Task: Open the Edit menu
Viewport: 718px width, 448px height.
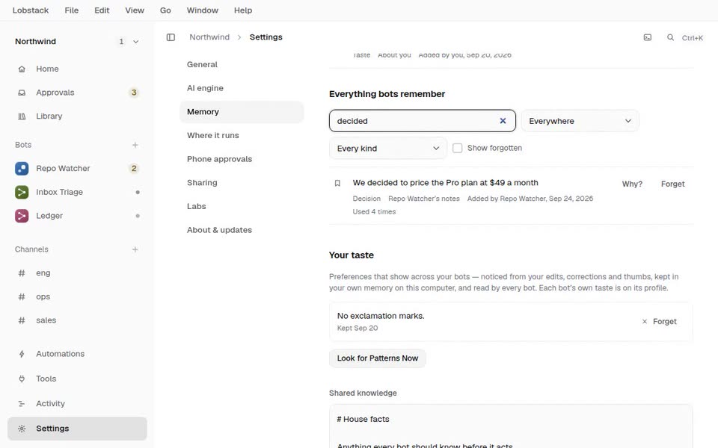Action: coord(102,10)
